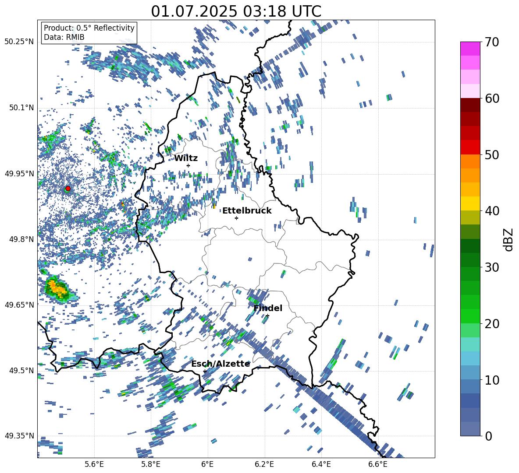The width and height of the screenshot is (519, 473).
Task: Click the 5.6°E longitude label
Action: (x=94, y=464)
